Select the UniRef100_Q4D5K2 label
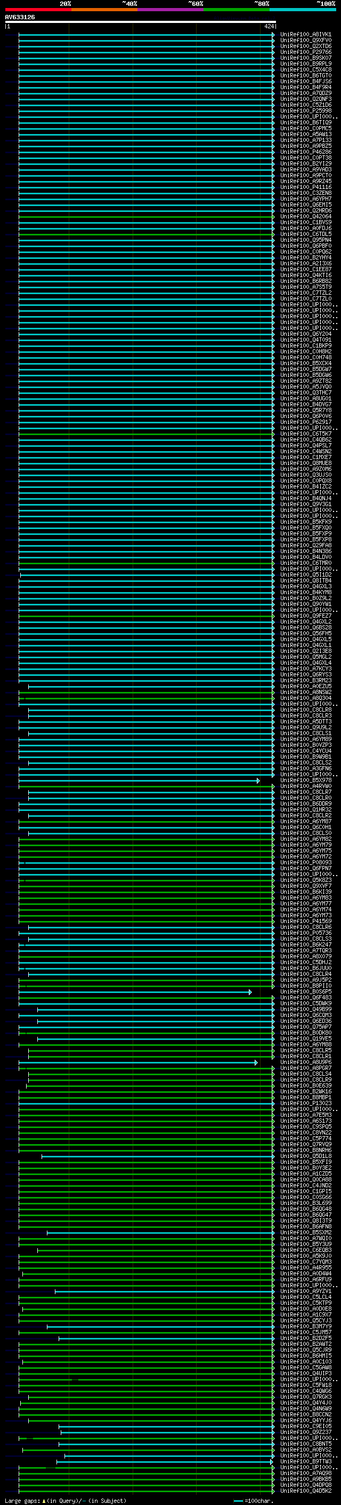 coord(305,1491)
